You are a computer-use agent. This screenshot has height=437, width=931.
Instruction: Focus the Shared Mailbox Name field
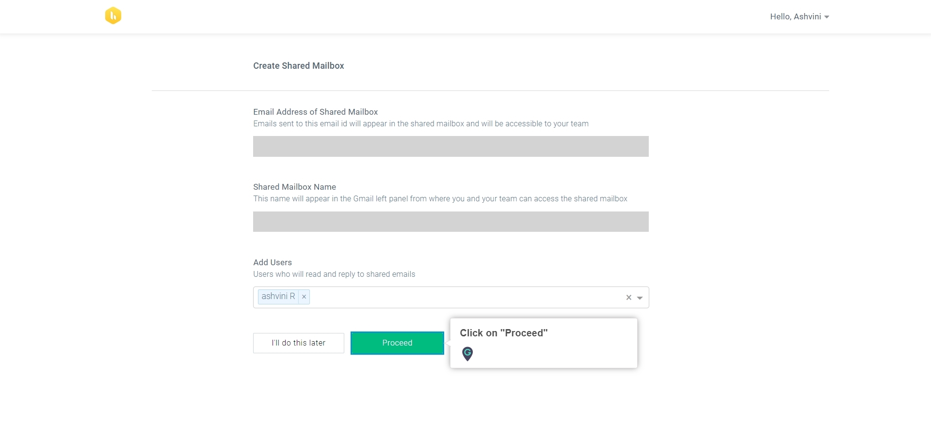tap(450, 222)
